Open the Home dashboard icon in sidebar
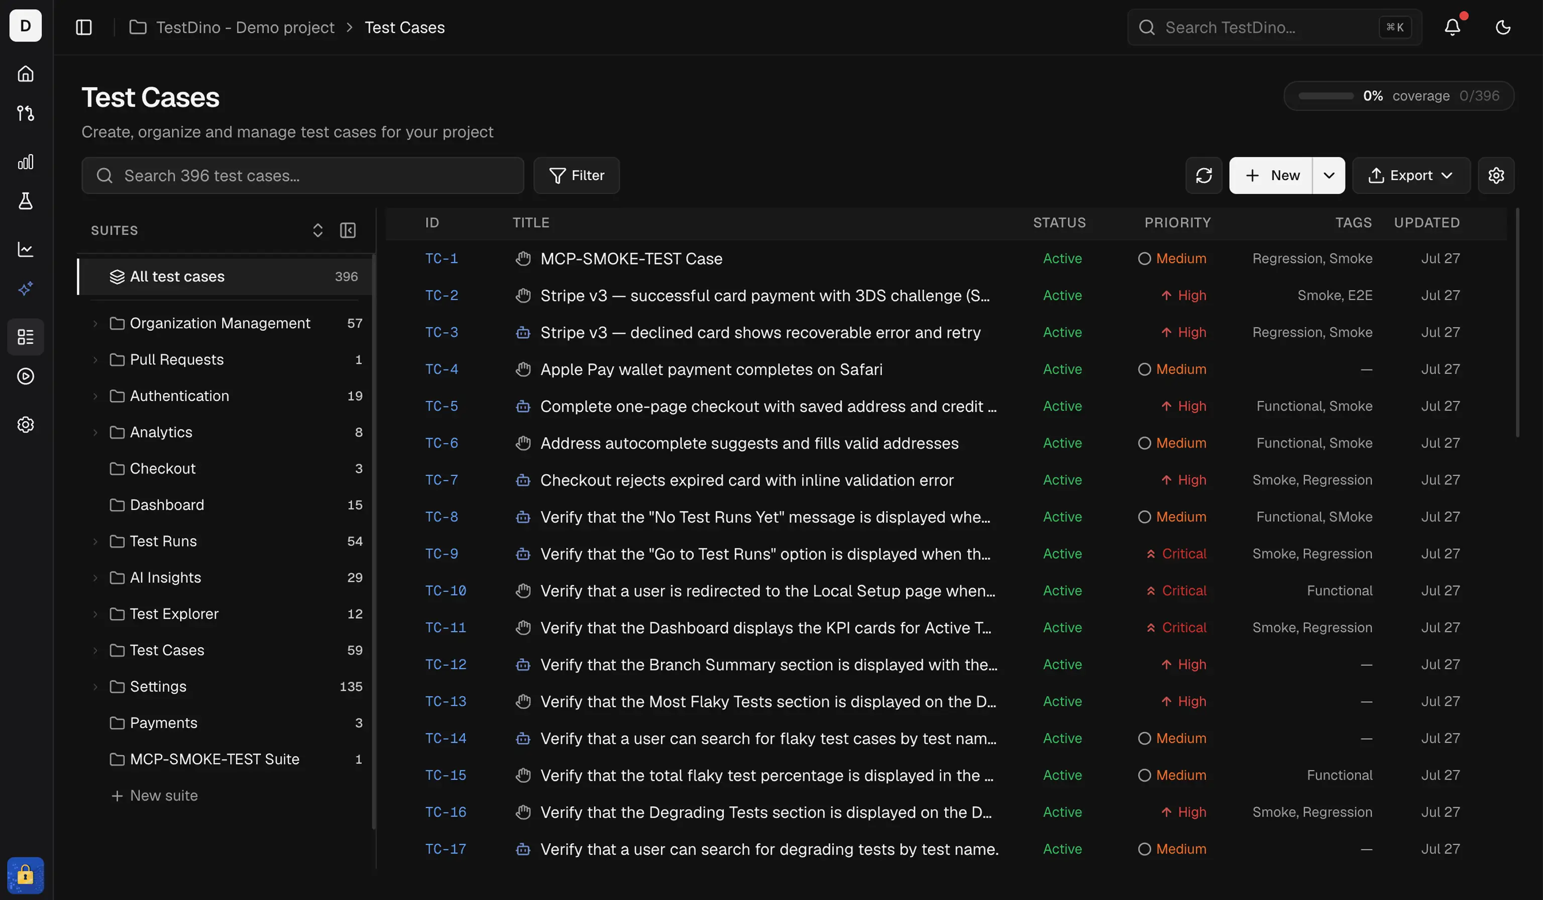The height and width of the screenshot is (900, 1543). point(26,74)
